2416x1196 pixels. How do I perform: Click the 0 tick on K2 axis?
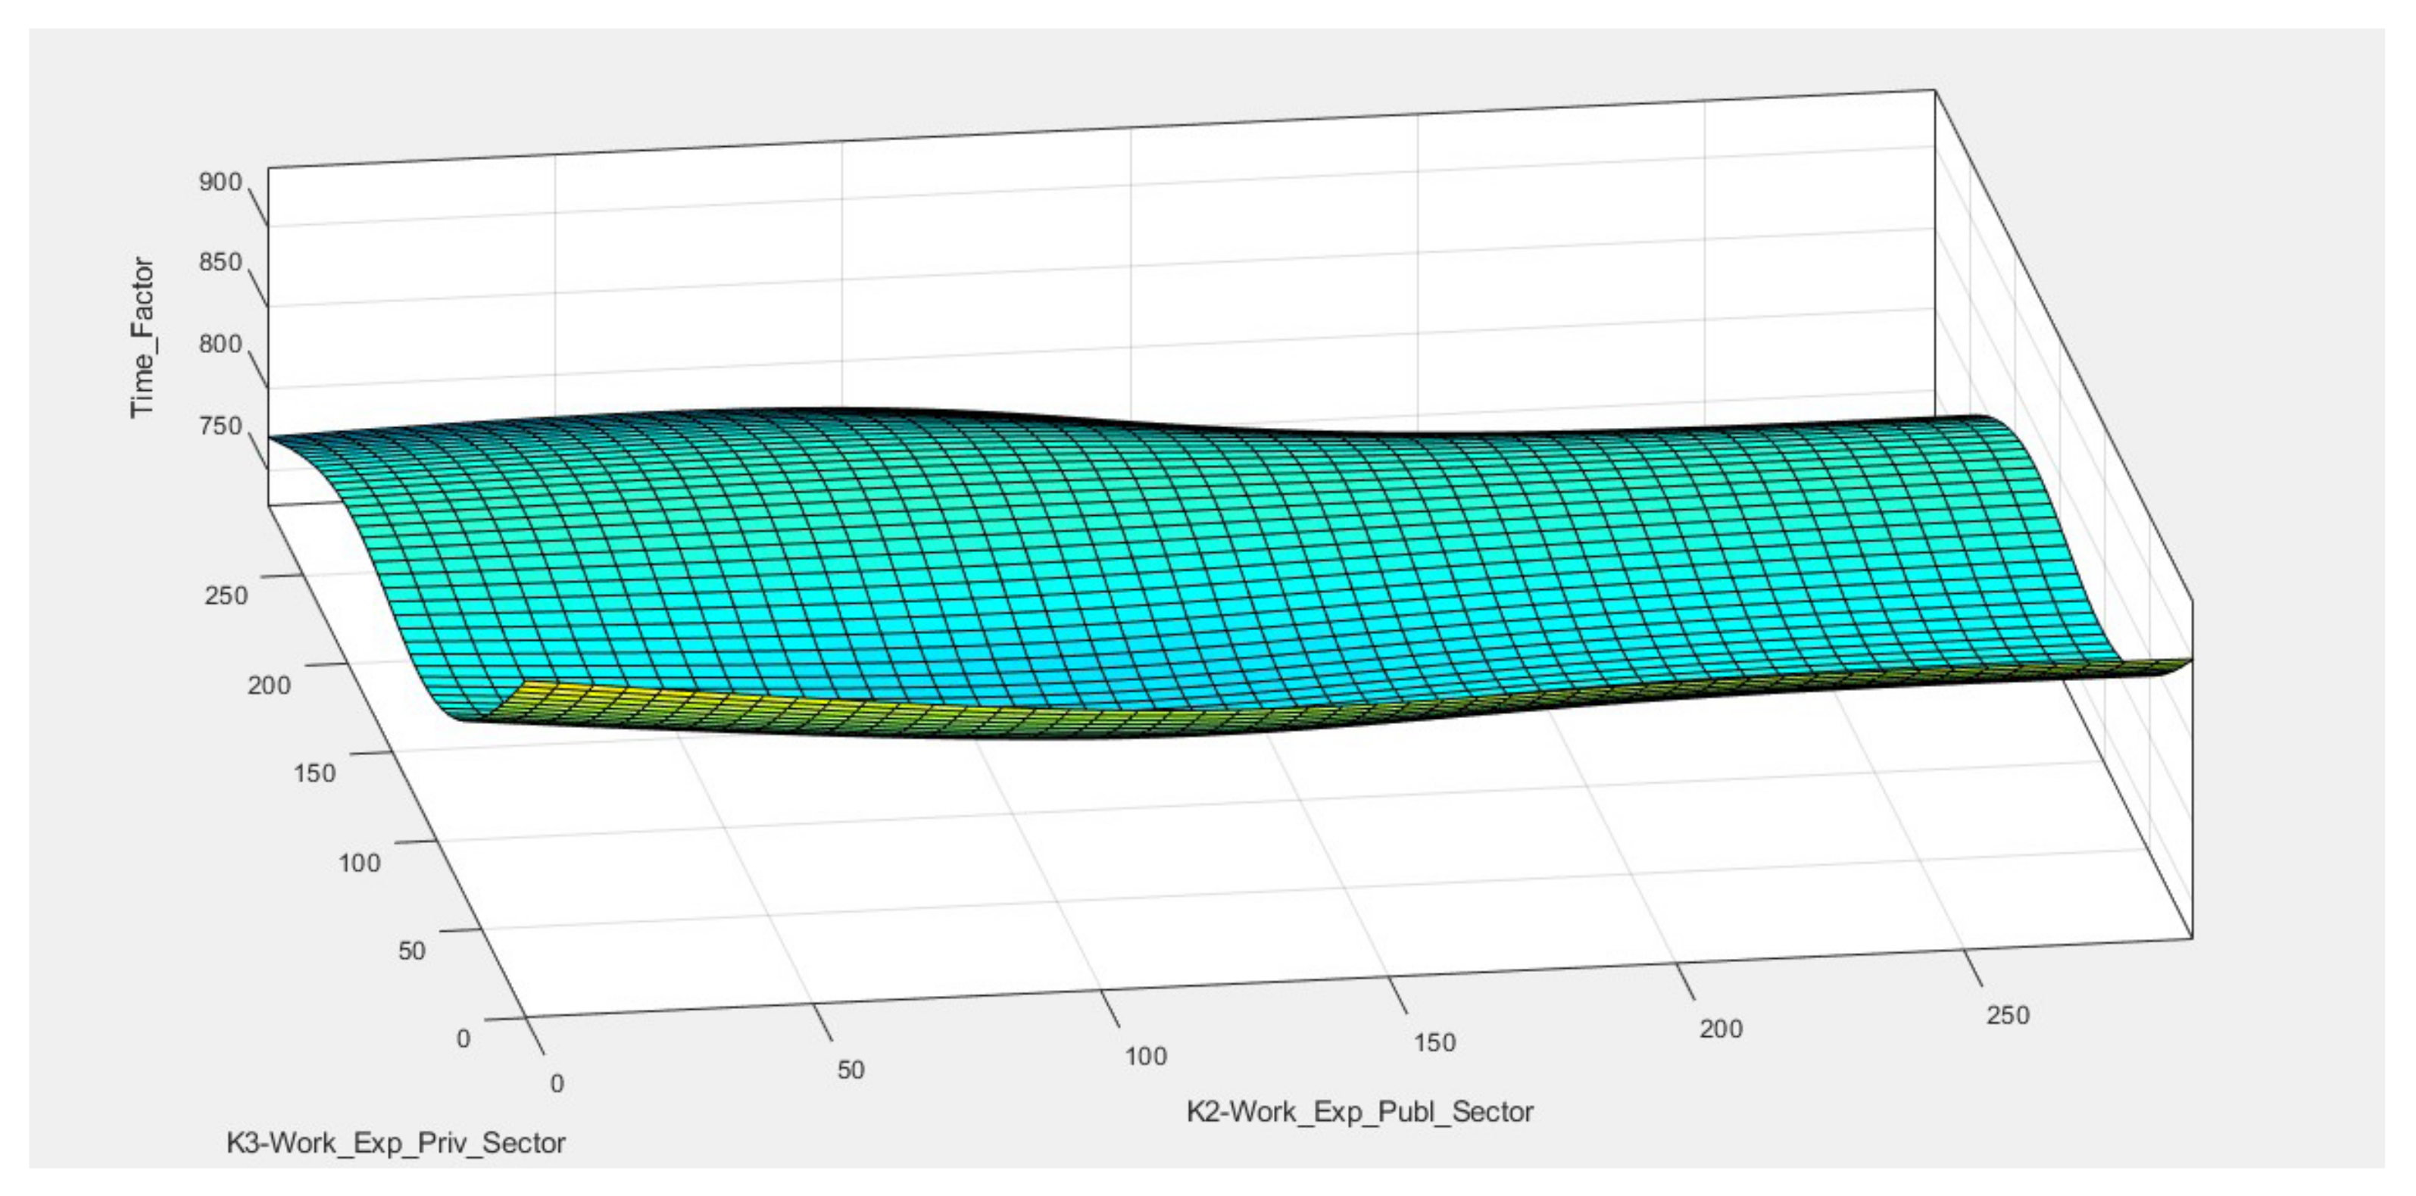point(557,1083)
